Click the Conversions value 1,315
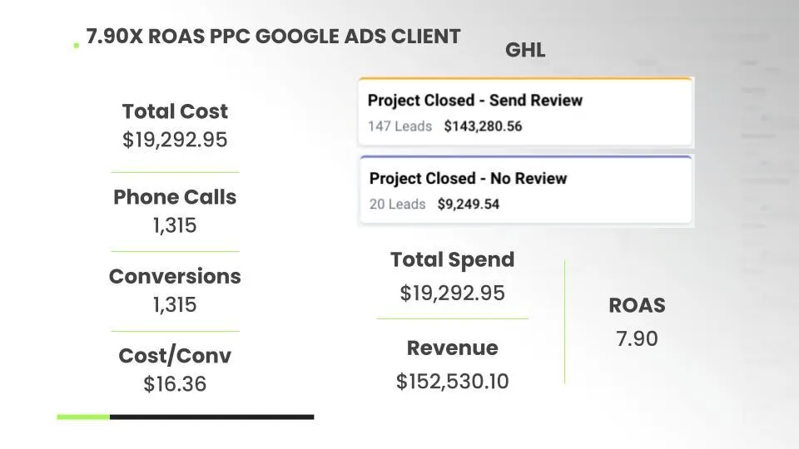The width and height of the screenshot is (799, 449). (x=175, y=304)
